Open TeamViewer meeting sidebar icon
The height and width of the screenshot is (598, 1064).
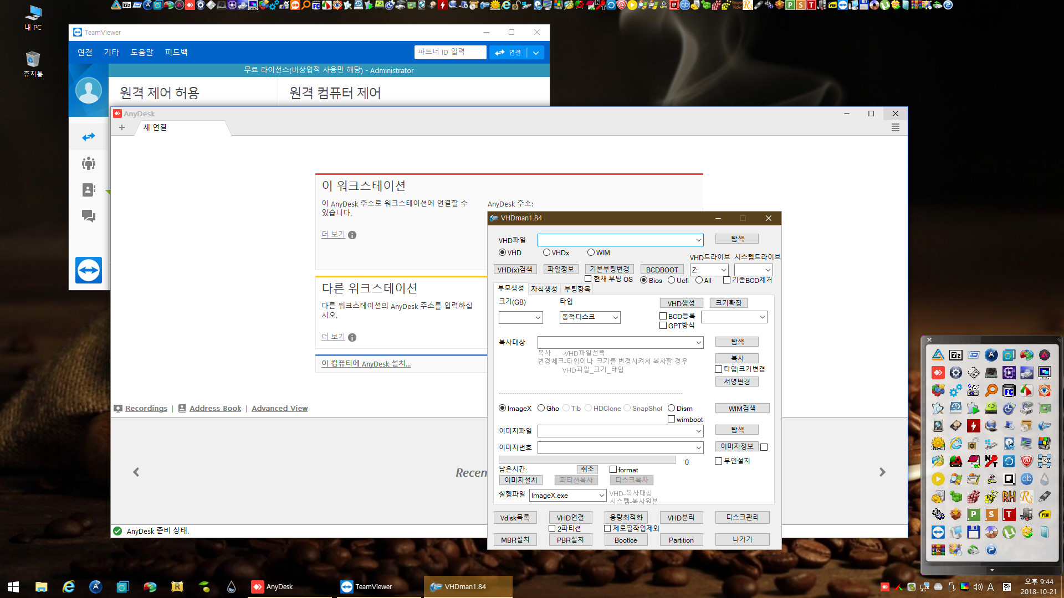89,163
